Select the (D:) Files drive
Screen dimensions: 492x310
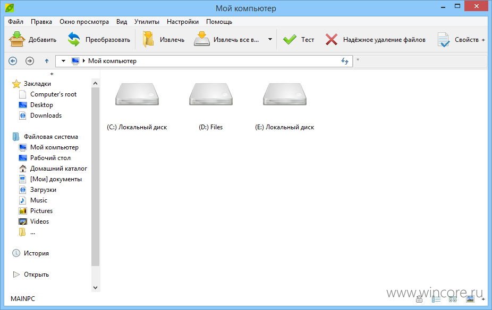pyautogui.click(x=210, y=107)
